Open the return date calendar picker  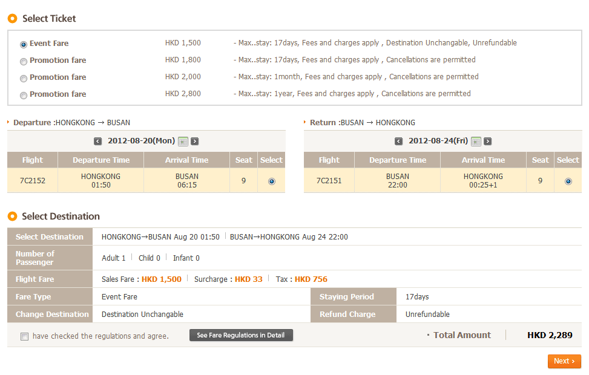coord(476,142)
